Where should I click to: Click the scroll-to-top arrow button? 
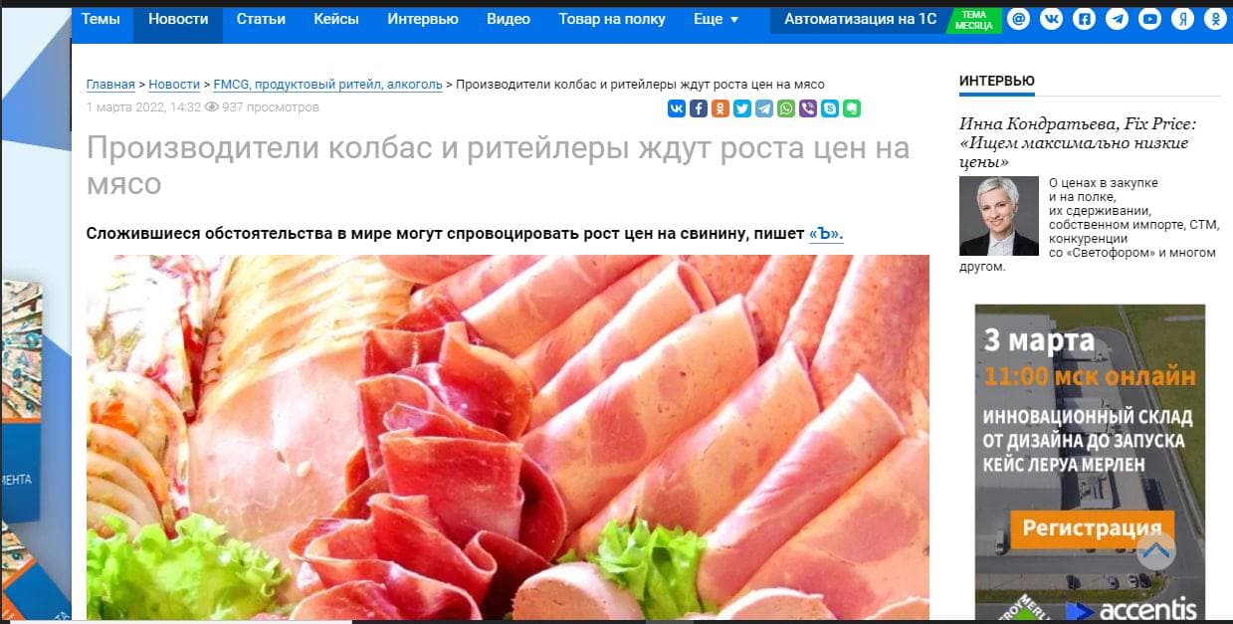click(x=1155, y=550)
